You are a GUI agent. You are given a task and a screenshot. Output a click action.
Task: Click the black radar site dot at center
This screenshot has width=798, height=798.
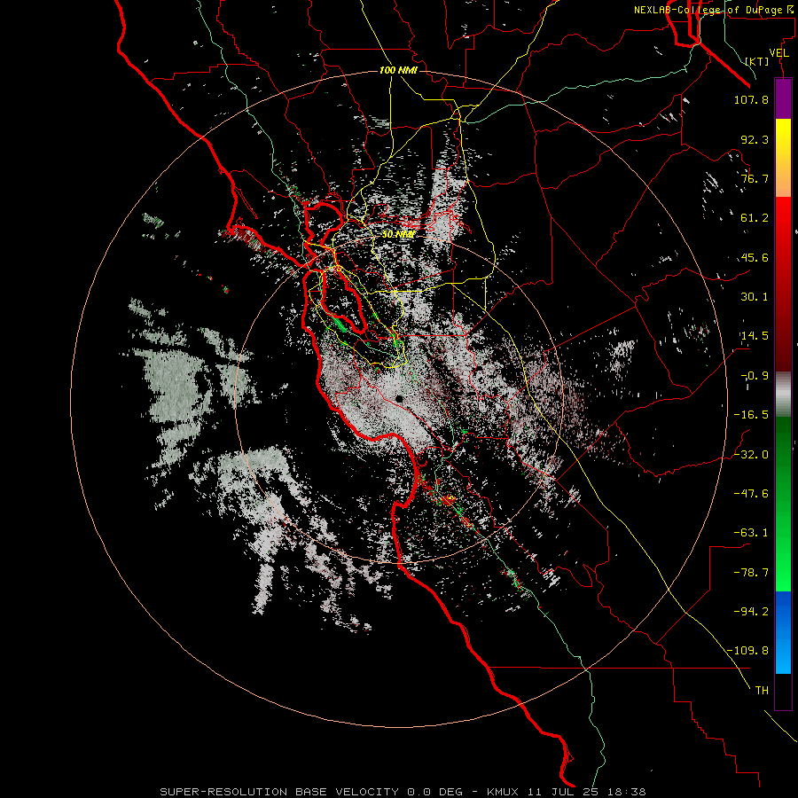(400, 398)
